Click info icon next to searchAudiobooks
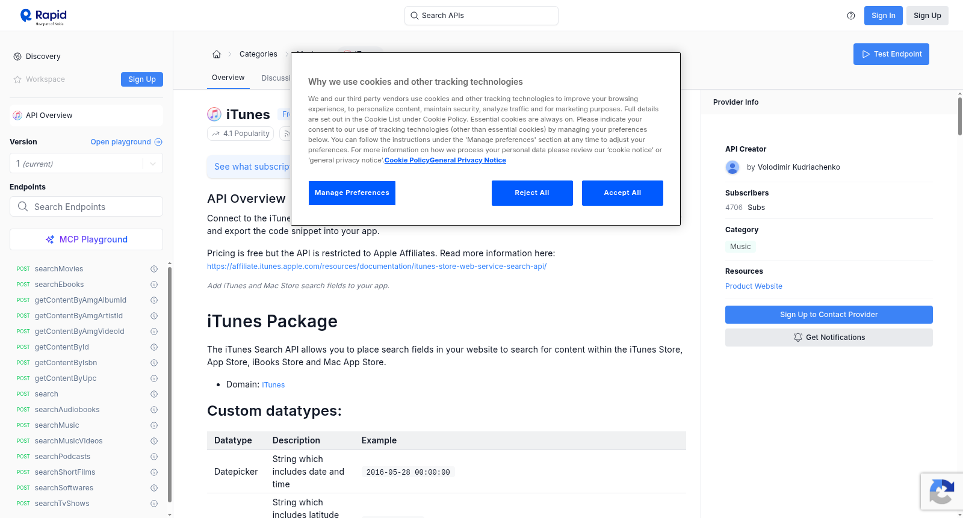Image resolution: width=963 pixels, height=518 pixels. click(x=154, y=410)
